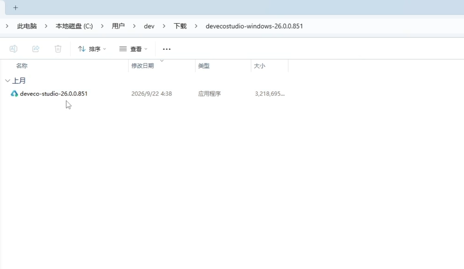This screenshot has width=464, height=269.
Task: Expand chevron after 此电脑 in breadcrumb
Action: tap(46, 26)
